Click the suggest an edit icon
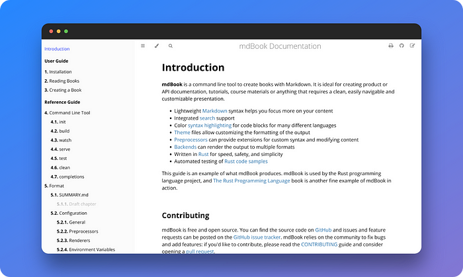 coord(412,46)
